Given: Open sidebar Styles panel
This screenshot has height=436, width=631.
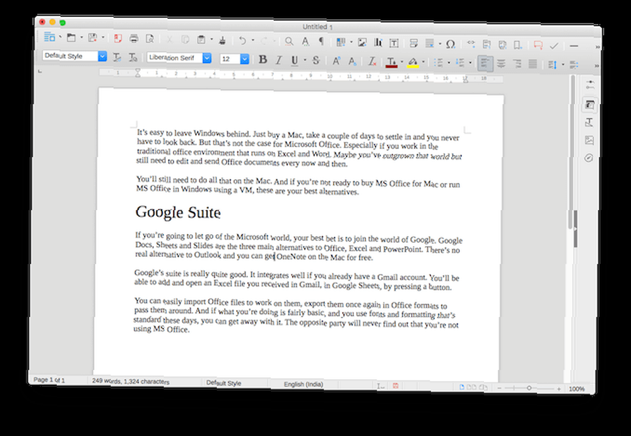Looking at the screenshot, I should point(589,122).
